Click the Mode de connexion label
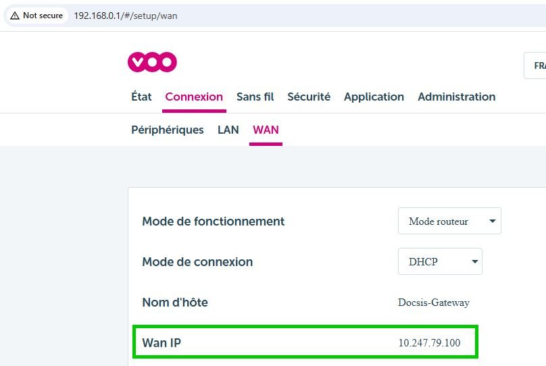The image size is (546, 366). coord(197,261)
